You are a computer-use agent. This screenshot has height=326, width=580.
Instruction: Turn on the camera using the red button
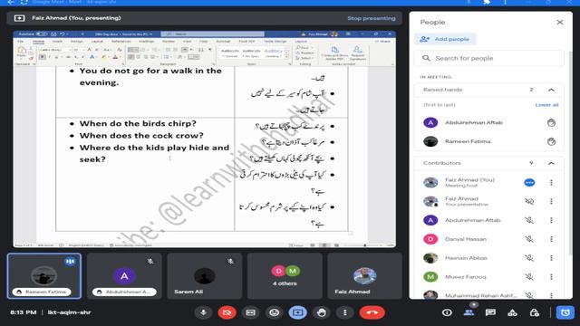tap(227, 312)
